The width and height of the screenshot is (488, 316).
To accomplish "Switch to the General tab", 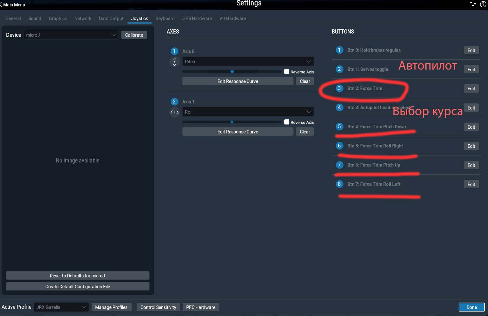I will click(13, 19).
